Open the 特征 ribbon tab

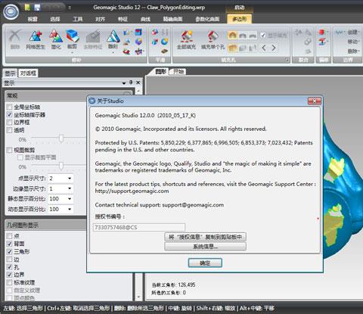123,19
